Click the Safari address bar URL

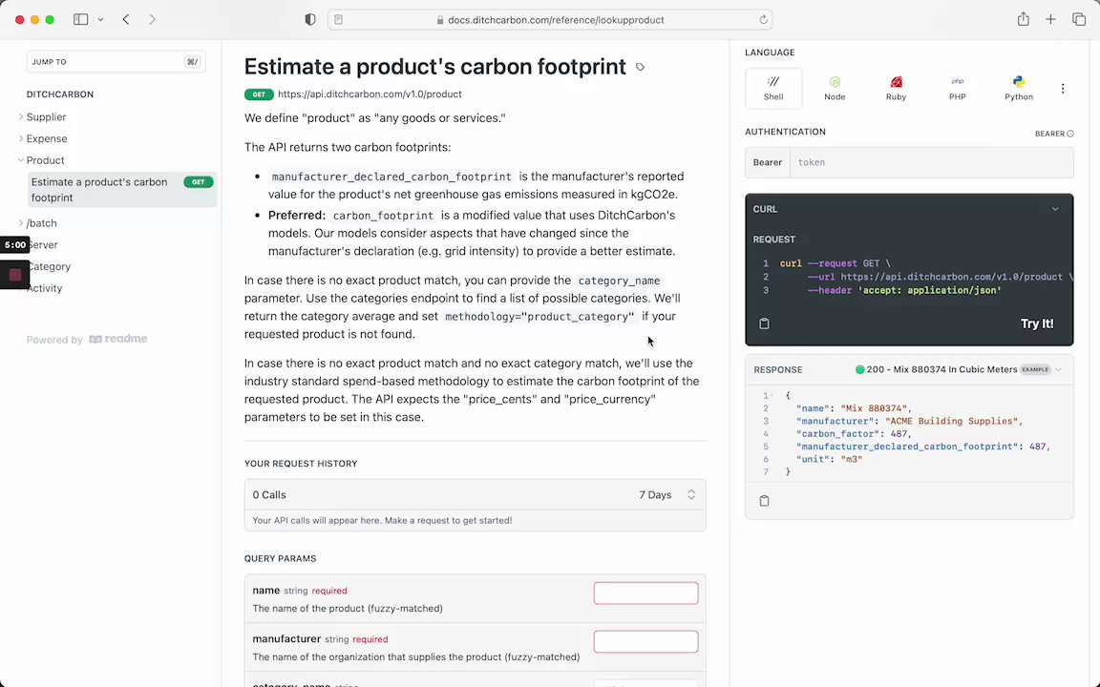(556, 20)
